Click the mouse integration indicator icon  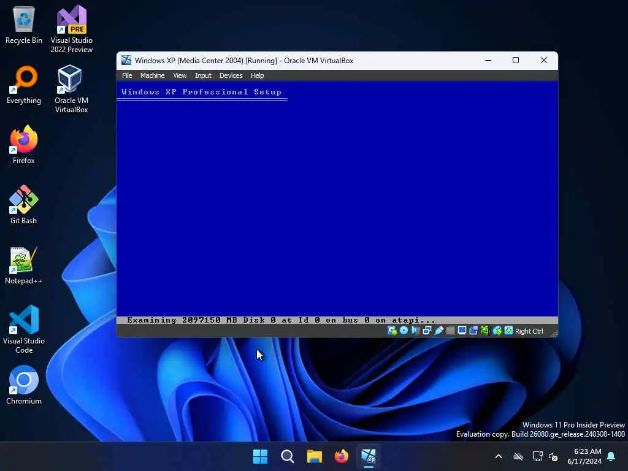pos(497,331)
